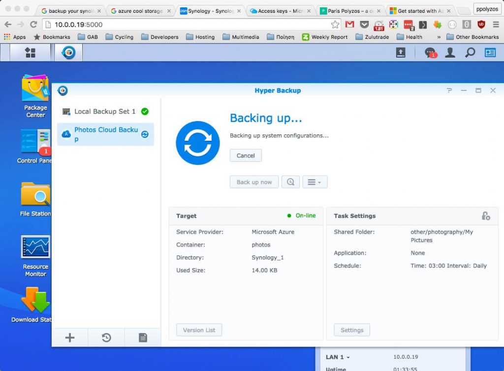Expand hidden bookmarks chevron
Image resolution: width=504 pixels, height=371 pixels.
click(439, 37)
